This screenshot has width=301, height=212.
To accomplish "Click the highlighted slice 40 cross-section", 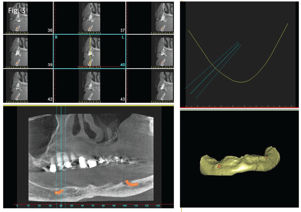I will [x=90, y=51].
